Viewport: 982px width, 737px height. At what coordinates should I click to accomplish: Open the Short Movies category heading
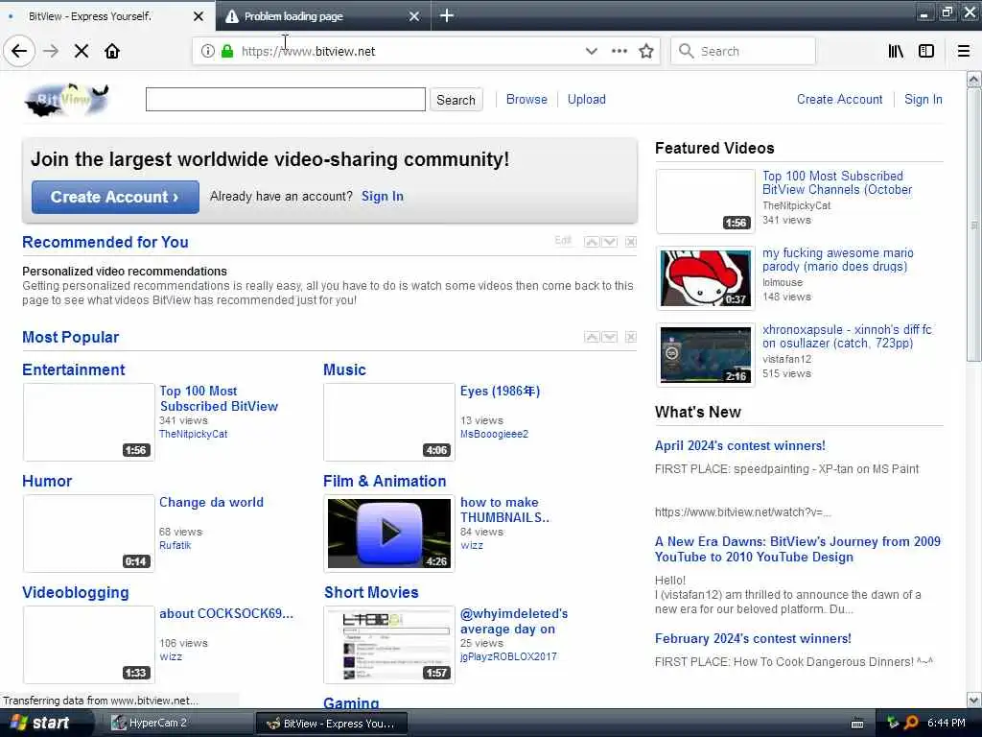click(x=371, y=592)
